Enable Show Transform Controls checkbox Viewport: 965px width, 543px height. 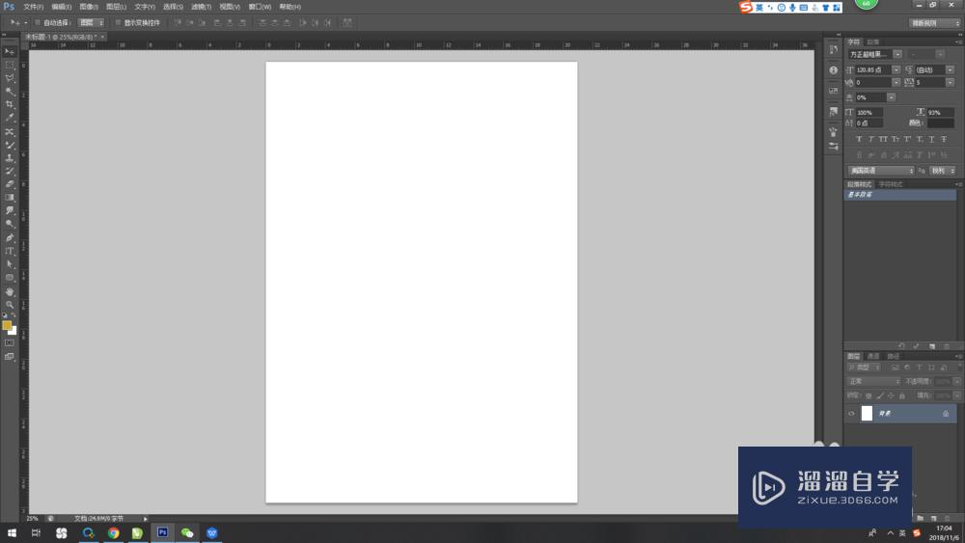118,23
